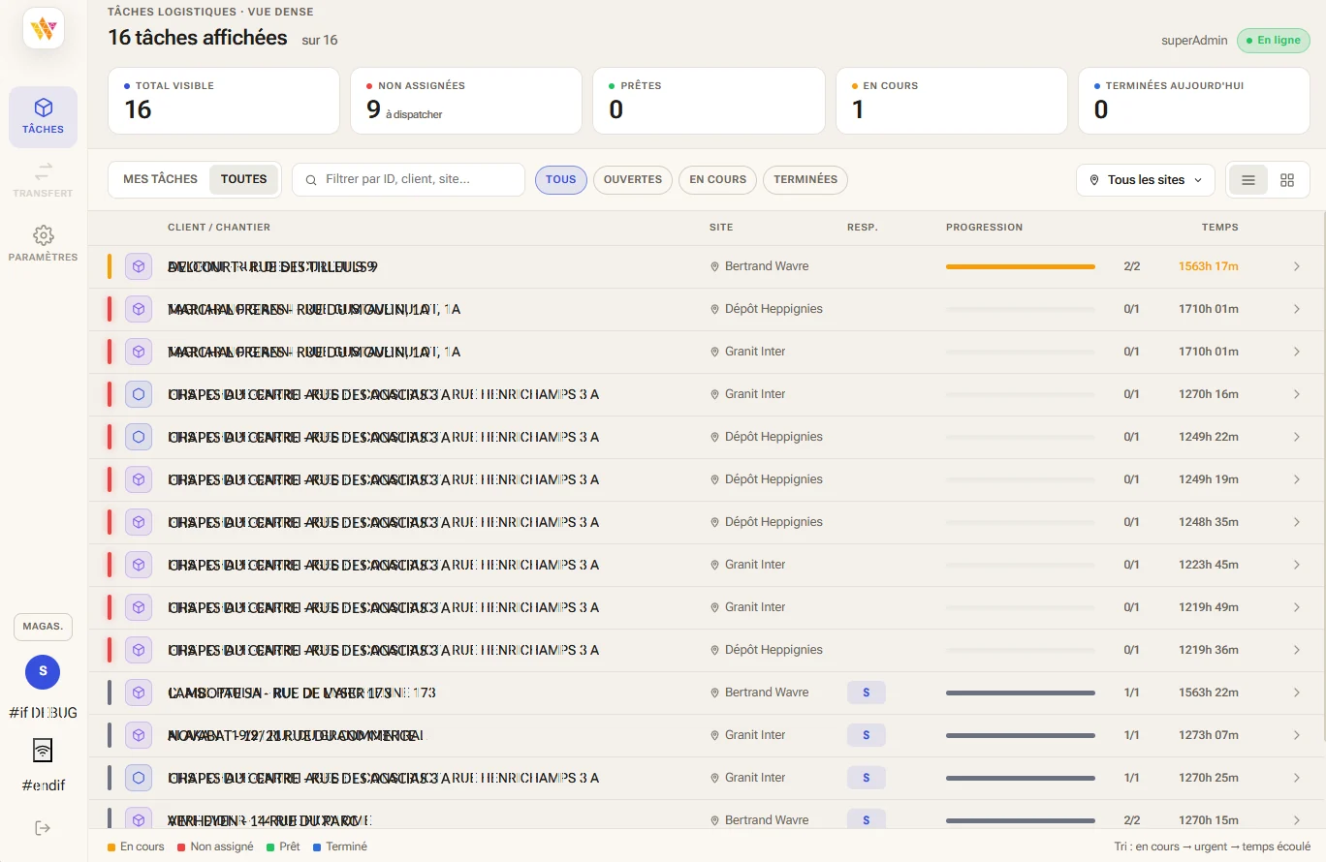This screenshot has width=1326, height=862.
Task: Click the En ligne status badge
Action: [1274, 41]
